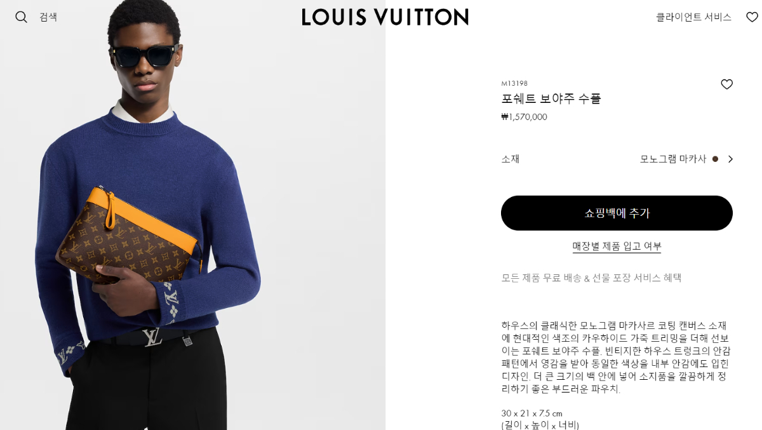762x430 pixels.
Task: Select the product code M13198
Action: (x=514, y=83)
